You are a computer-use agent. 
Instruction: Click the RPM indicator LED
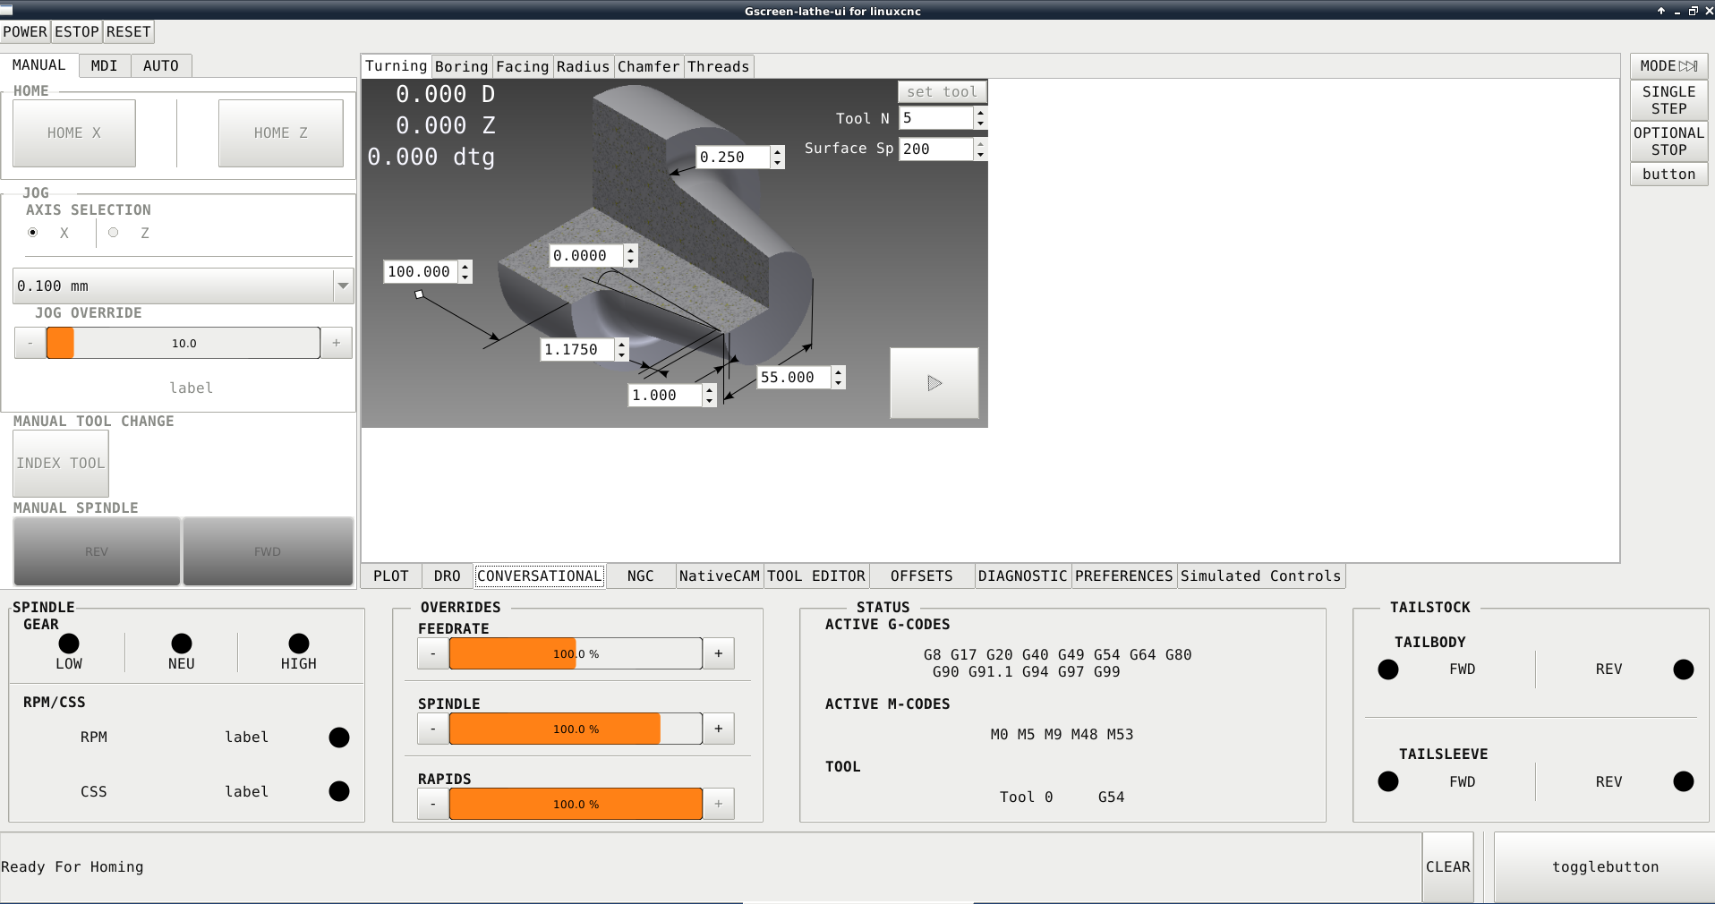click(x=339, y=738)
